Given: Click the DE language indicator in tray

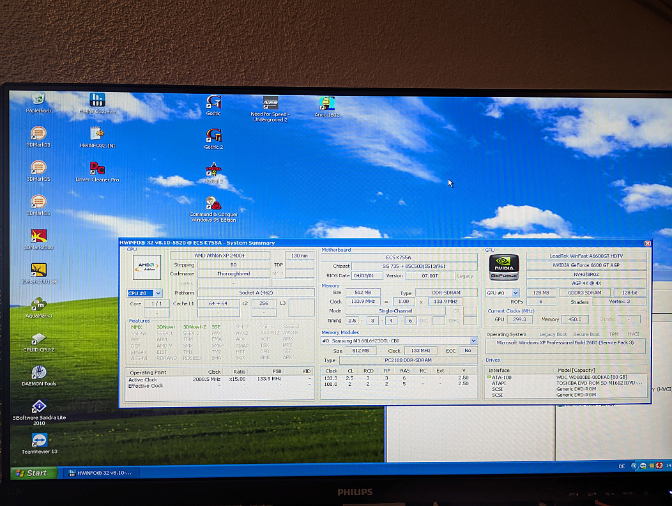Looking at the screenshot, I should (x=622, y=467).
